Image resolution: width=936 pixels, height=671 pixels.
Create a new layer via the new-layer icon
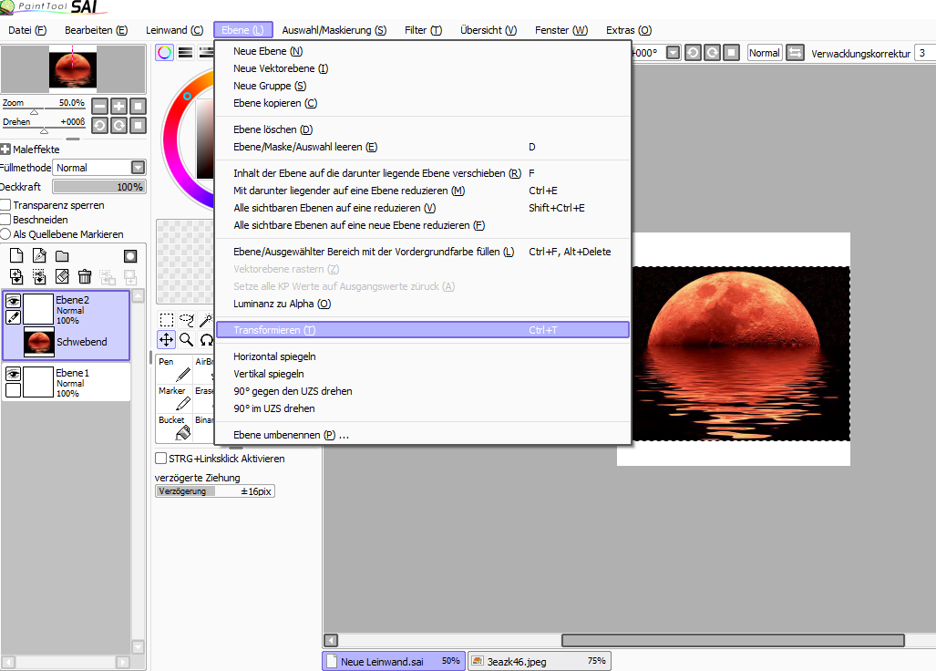click(x=15, y=255)
